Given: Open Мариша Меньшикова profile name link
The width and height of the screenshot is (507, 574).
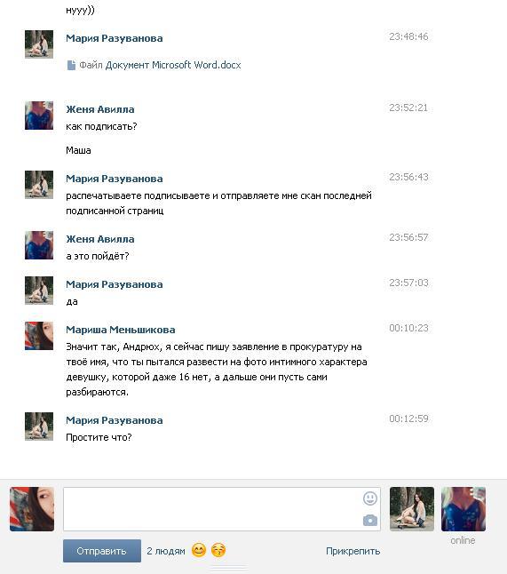Looking at the screenshot, I should click(121, 330).
